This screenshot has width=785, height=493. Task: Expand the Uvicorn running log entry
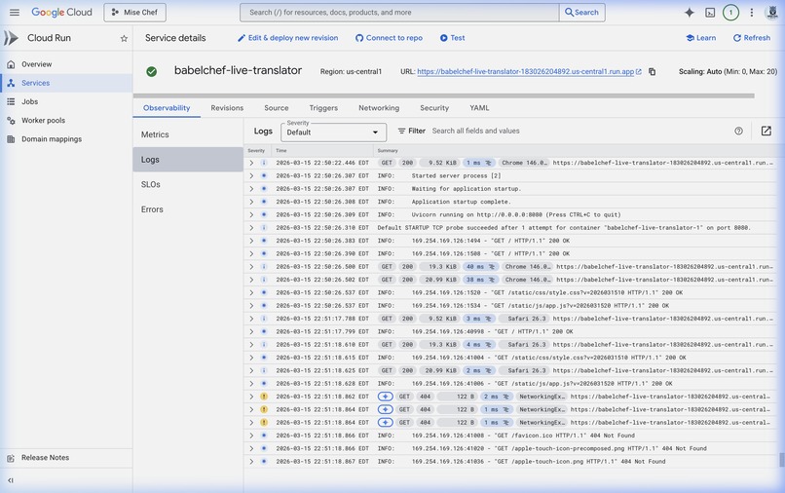tap(251, 215)
